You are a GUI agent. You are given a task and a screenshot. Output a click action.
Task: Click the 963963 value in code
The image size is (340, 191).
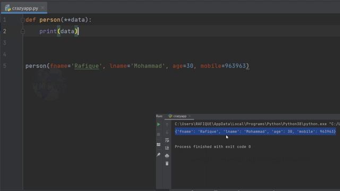[x=235, y=66]
